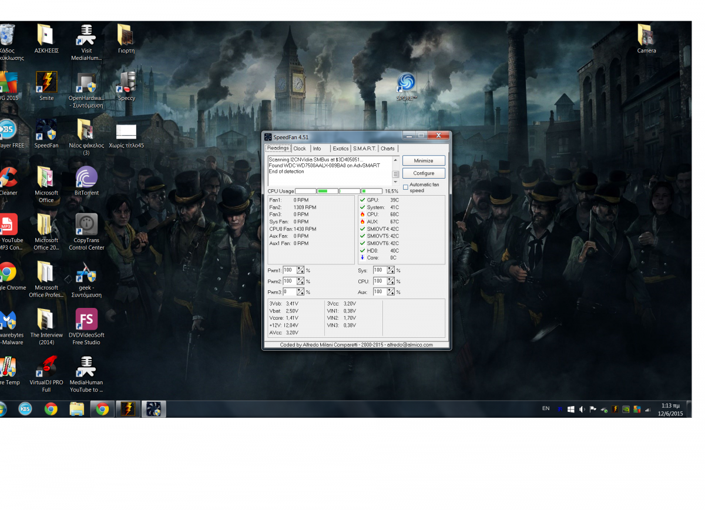Select the +12V 12,04V voltage reading
Viewport: 705px width, 510px height.
(284, 325)
